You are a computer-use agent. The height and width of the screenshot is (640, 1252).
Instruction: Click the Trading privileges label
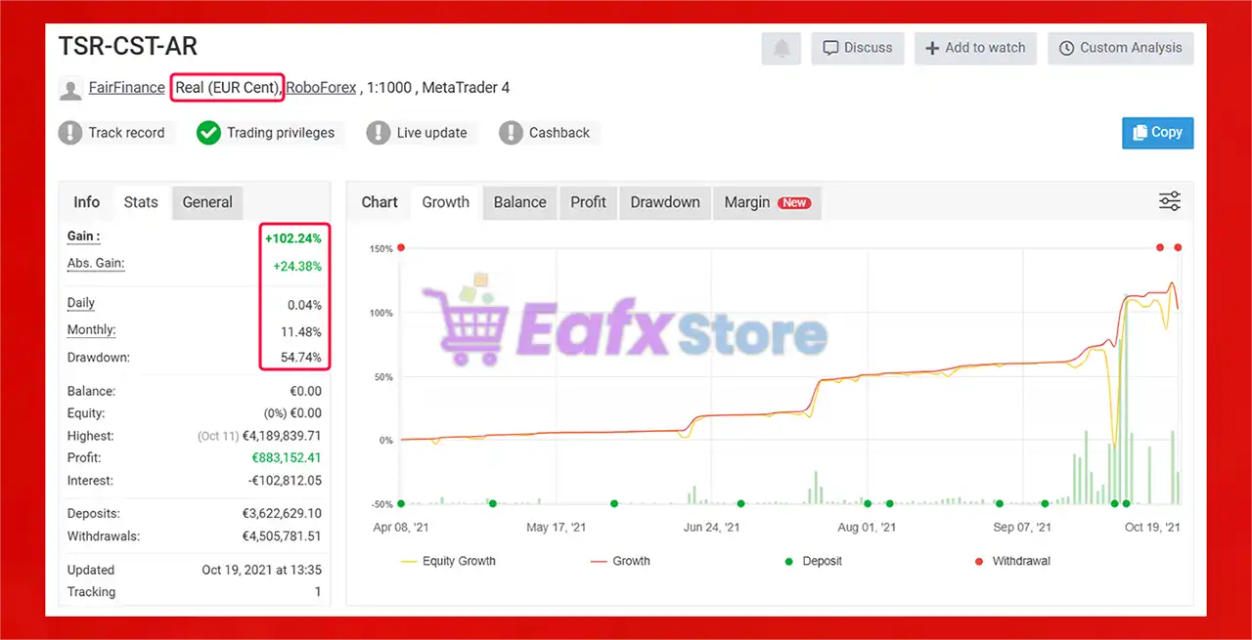coord(281,133)
